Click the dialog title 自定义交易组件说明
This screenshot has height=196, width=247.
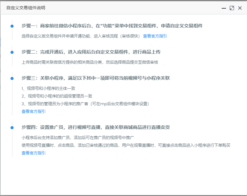click(x=26, y=8)
